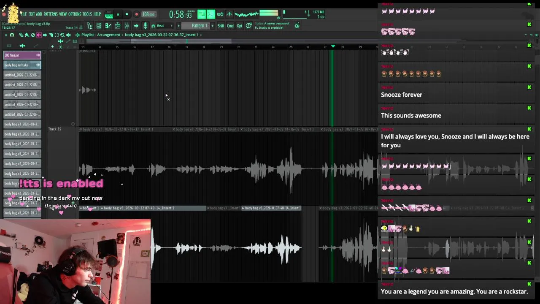
Task: Click the green playhead marker
Action: [333, 46]
